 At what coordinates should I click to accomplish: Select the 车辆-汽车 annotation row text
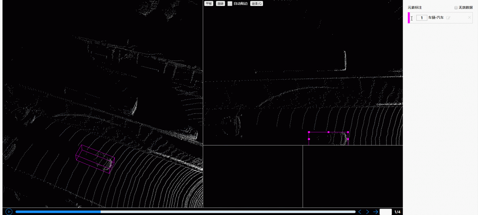click(436, 18)
